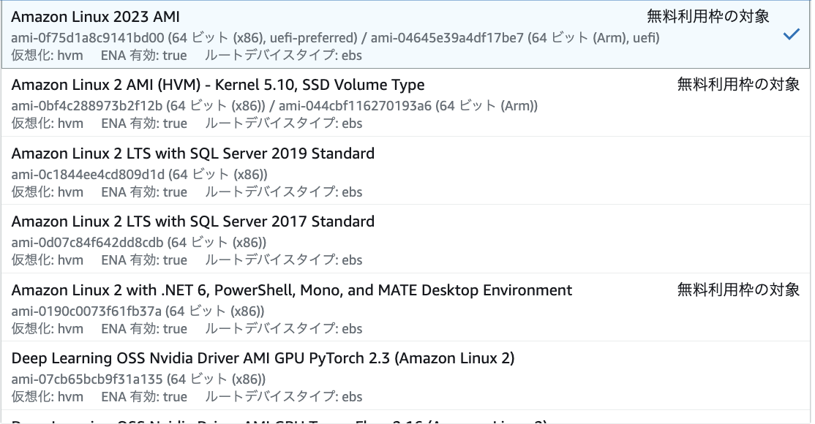Click the blue checkmark on Amazon Linux 2023 AMI

click(x=791, y=34)
